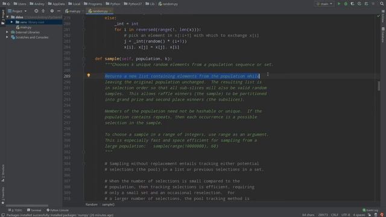The image size is (386, 217).
Task: Run the main configuration with the green play button
Action: 339,4
